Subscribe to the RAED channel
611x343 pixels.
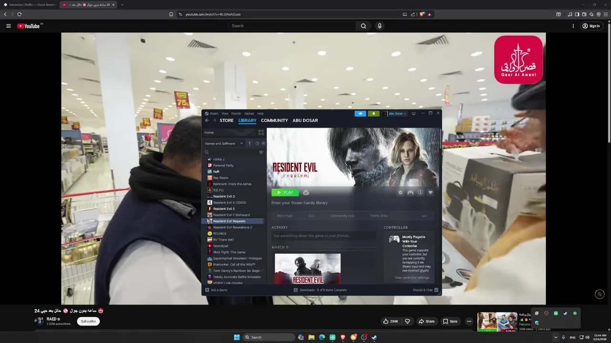(88, 321)
